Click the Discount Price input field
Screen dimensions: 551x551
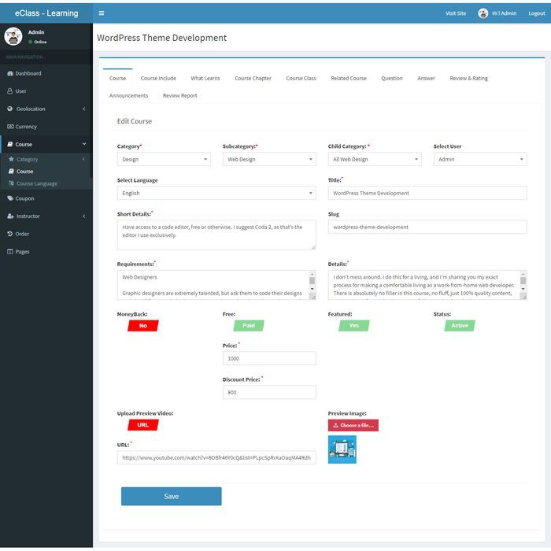[x=269, y=392]
